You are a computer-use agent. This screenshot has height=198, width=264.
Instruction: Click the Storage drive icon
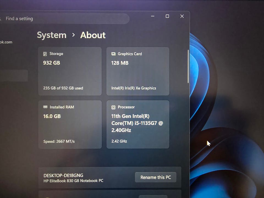pos(45,54)
